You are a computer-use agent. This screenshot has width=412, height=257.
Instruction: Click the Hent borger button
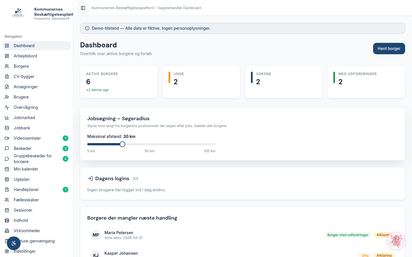coord(389,49)
